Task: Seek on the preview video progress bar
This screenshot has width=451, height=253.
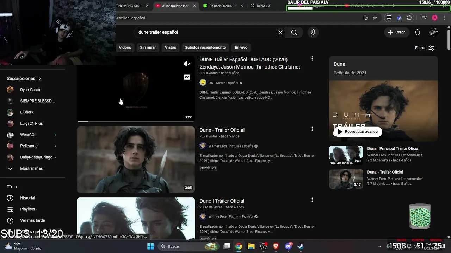Action: pyautogui.click(x=136, y=121)
